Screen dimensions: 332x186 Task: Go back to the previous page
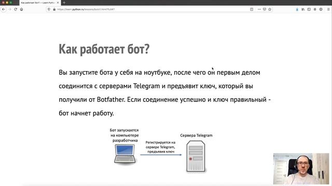coord(4,9)
